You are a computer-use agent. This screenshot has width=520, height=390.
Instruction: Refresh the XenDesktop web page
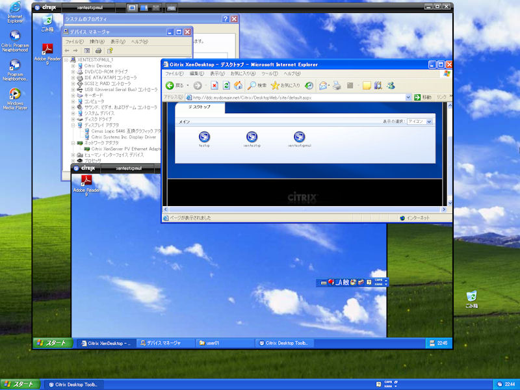(x=226, y=86)
